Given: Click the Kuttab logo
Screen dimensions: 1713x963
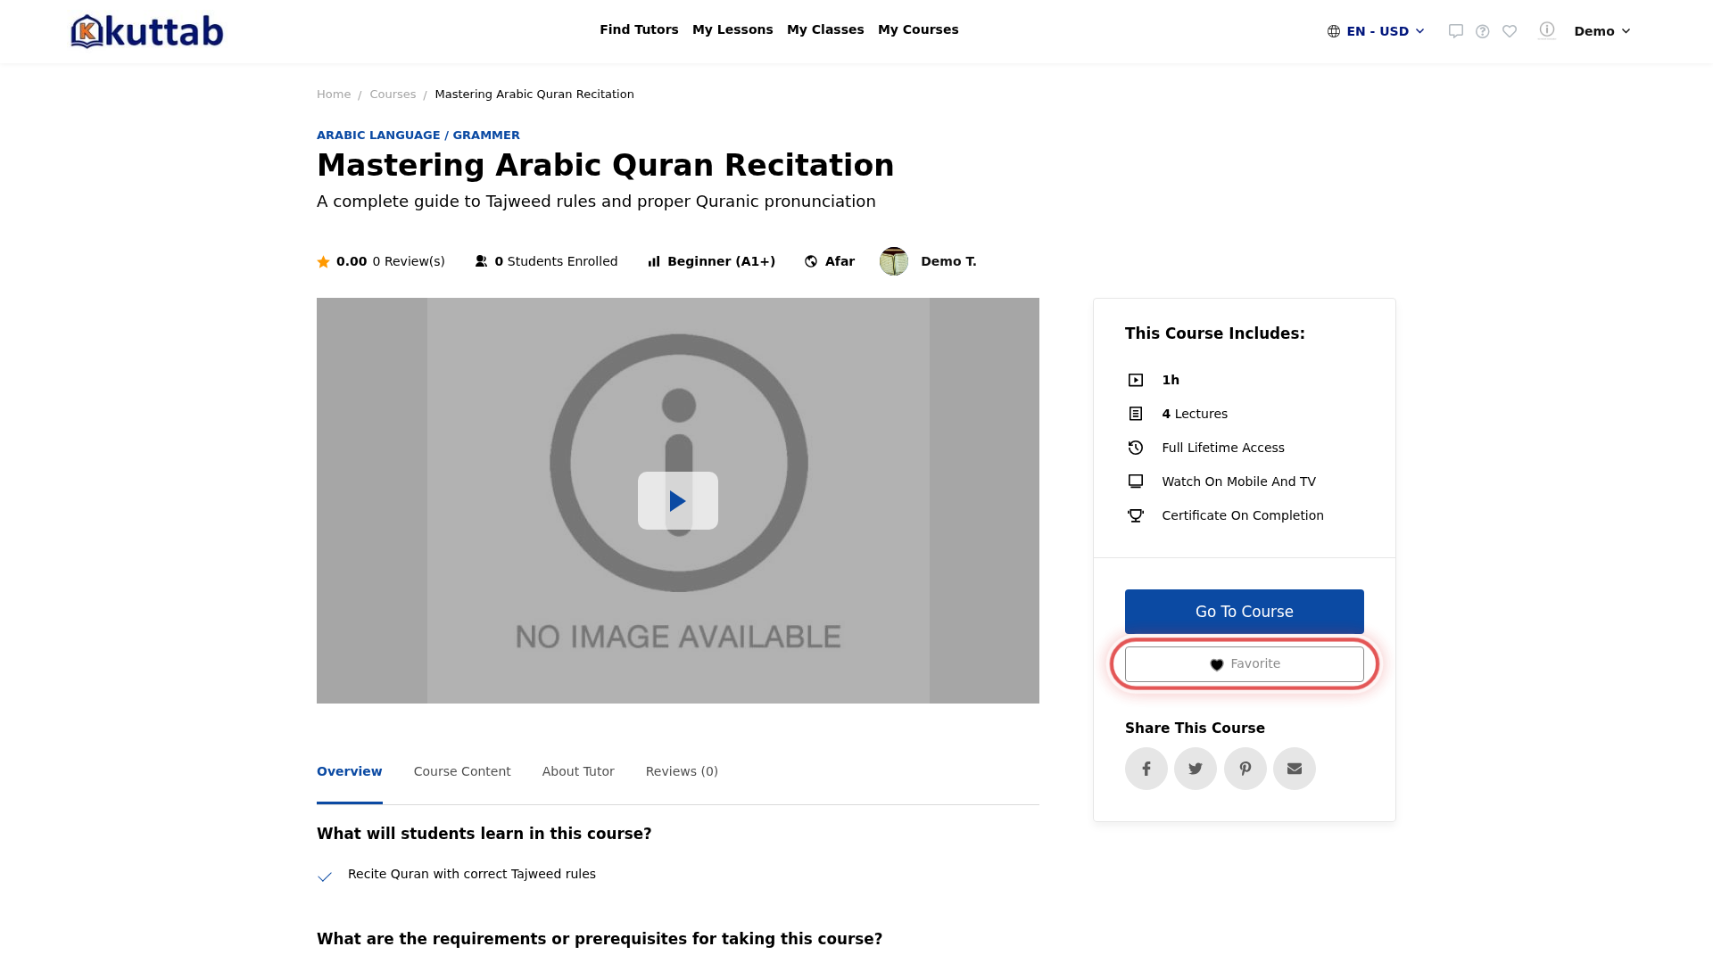Looking at the screenshot, I should [x=147, y=31].
